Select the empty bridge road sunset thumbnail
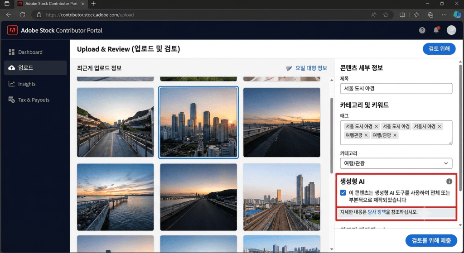The image size is (464, 253). pyautogui.click(x=281, y=122)
